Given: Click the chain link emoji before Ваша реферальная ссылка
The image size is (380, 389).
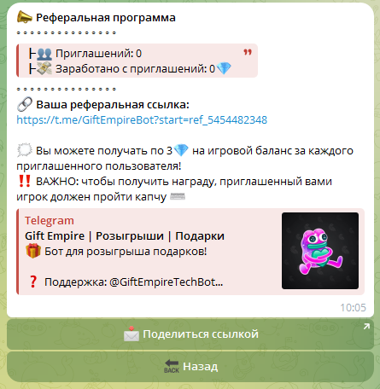Looking at the screenshot, I should point(25,104).
